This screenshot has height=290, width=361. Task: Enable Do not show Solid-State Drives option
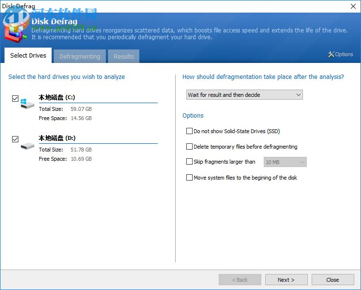coord(189,131)
